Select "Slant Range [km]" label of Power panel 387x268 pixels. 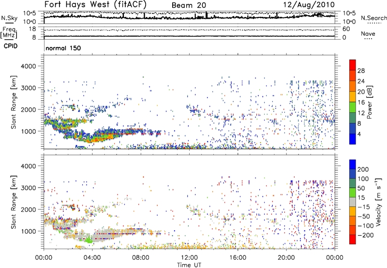pyautogui.click(x=14, y=102)
